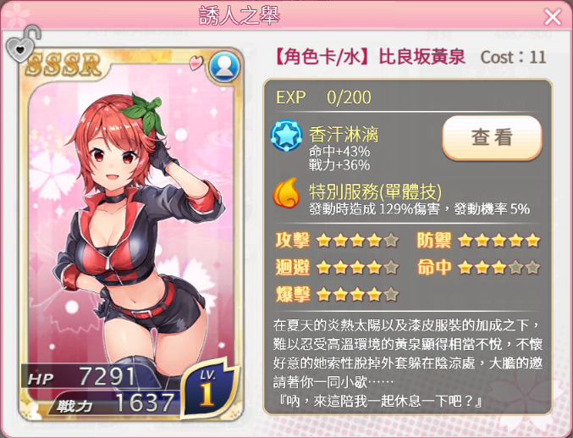Click the LV. 1 level badge
The width and height of the screenshot is (573, 438).
click(208, 389)
